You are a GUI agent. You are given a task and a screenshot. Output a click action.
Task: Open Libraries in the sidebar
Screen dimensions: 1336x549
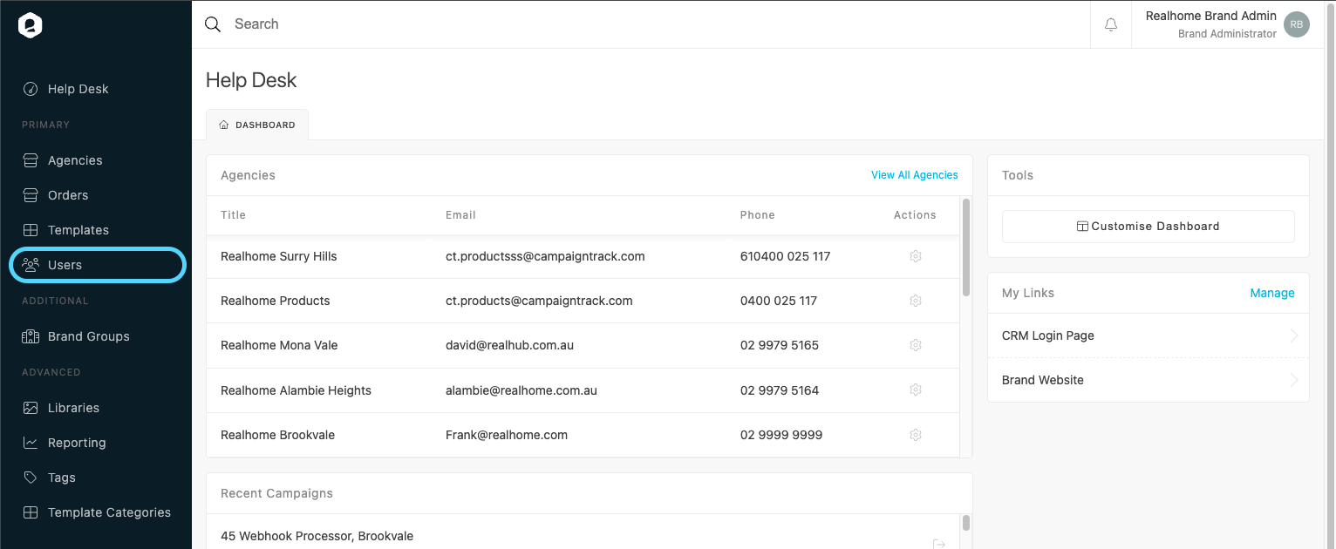click(x=73, y=408)
